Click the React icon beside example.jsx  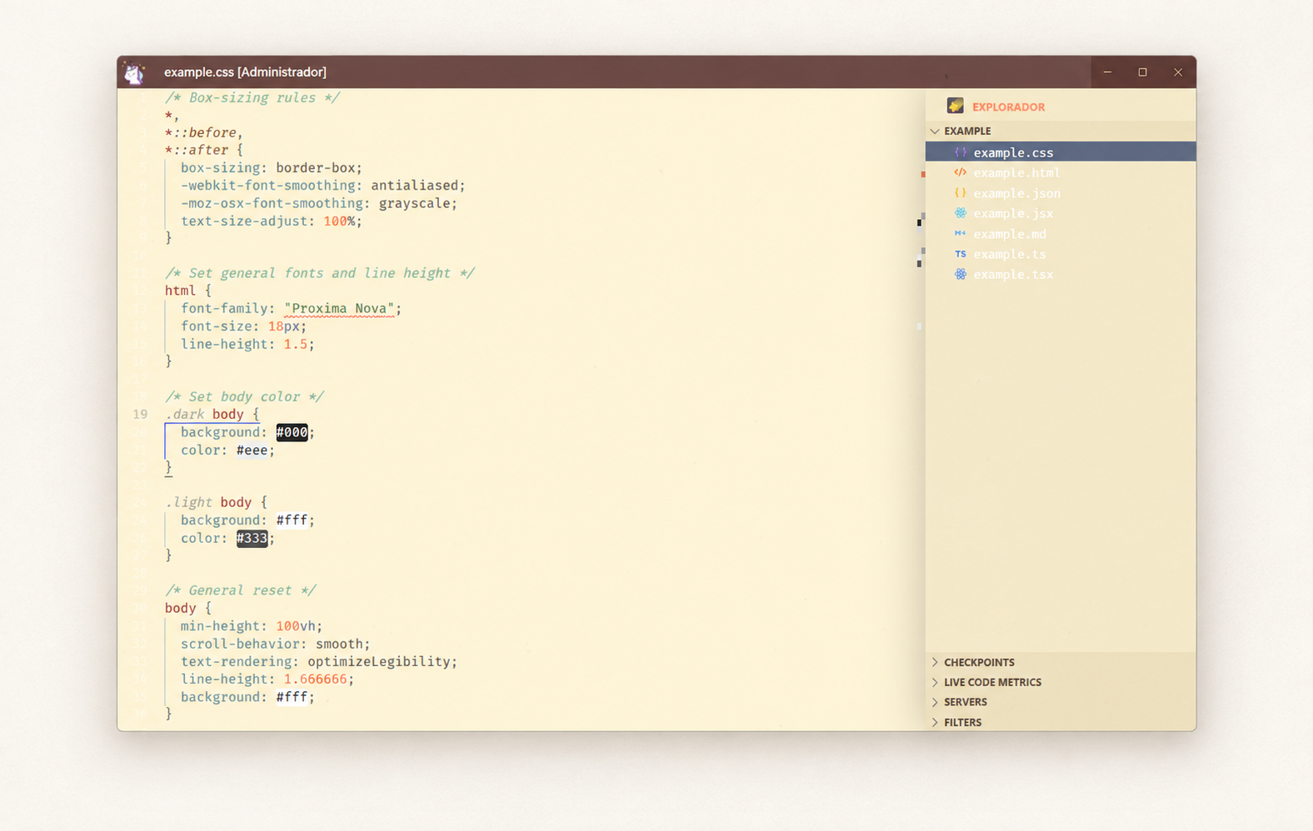[960, 213]
